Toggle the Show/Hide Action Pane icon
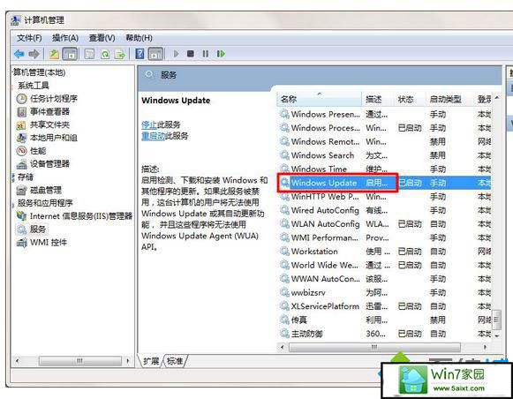The width and height of the screenshot is (513, 399). pyautogui.click(x=155, y=54)
